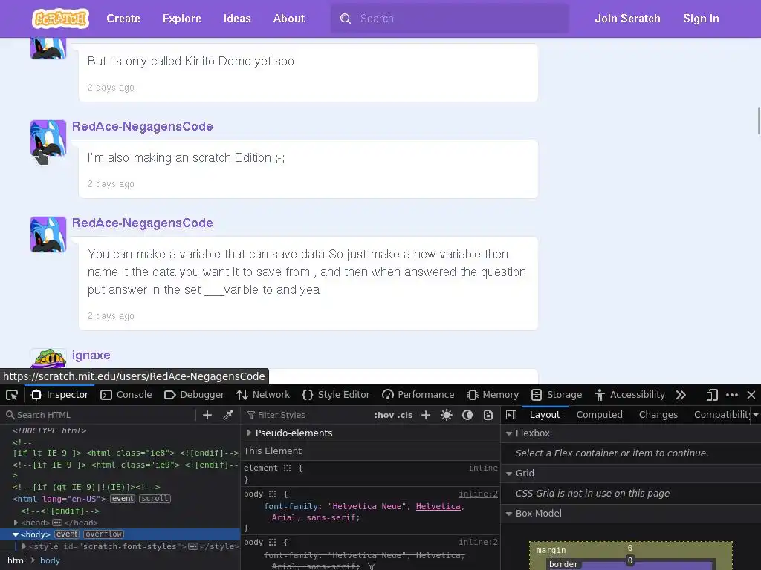The height and width of the screenshot is (570, 761).
Task: Click the avatar beside the variable-saving comment
Action: (48, 235)
